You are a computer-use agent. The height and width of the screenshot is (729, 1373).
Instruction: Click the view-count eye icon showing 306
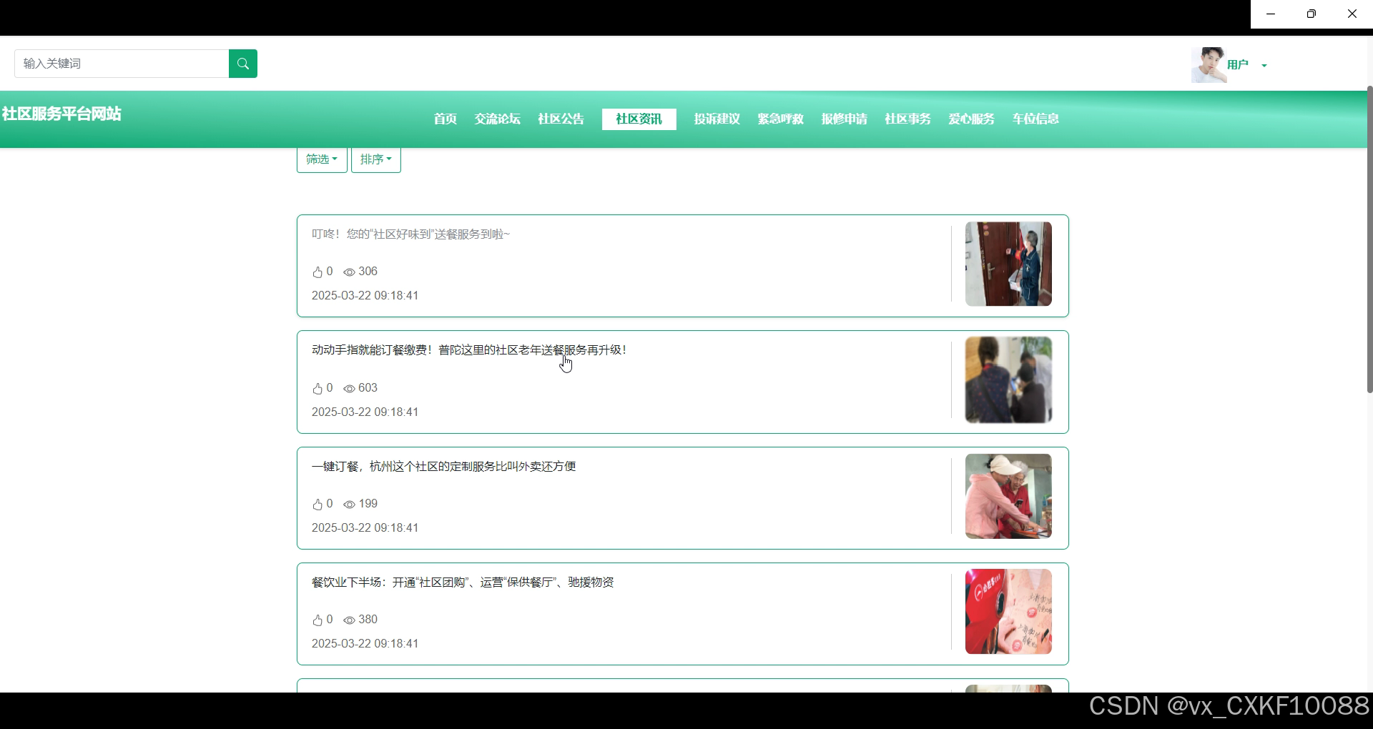349,272
